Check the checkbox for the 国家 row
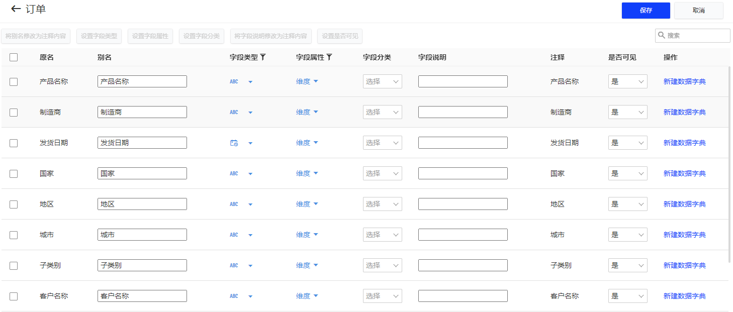 point(13,173)
